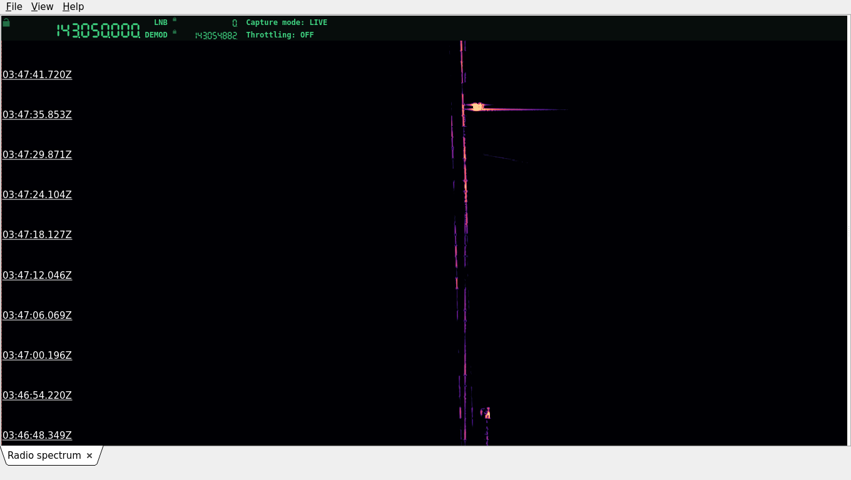
Task: Click timestamp 03:47:18.127Z
Action: (x=37, y=234)
